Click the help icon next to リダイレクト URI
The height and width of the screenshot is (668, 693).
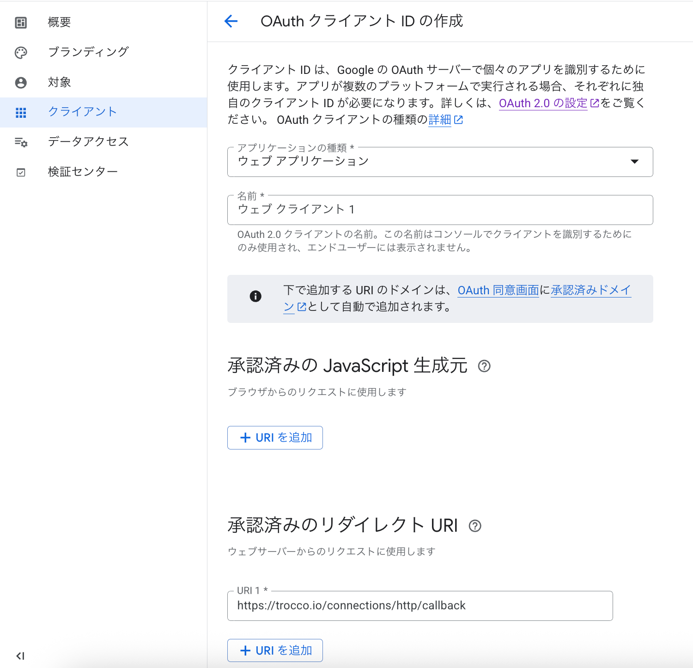point(474,526)
